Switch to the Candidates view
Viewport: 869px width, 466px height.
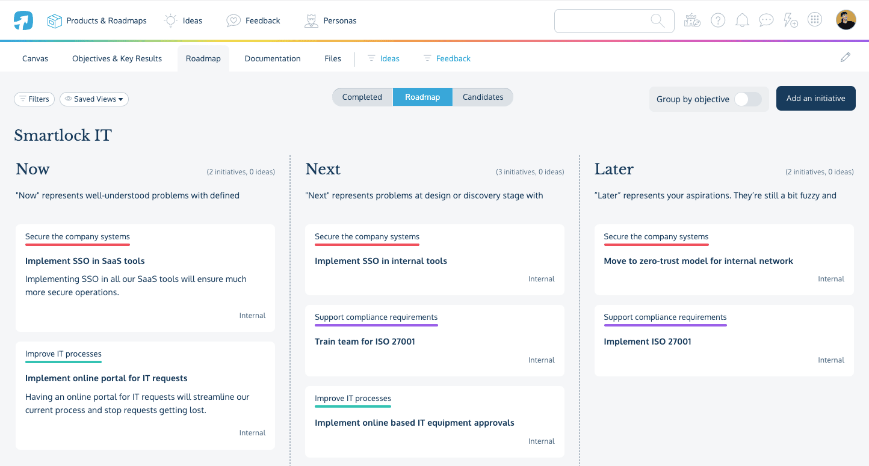click(483, 97)
